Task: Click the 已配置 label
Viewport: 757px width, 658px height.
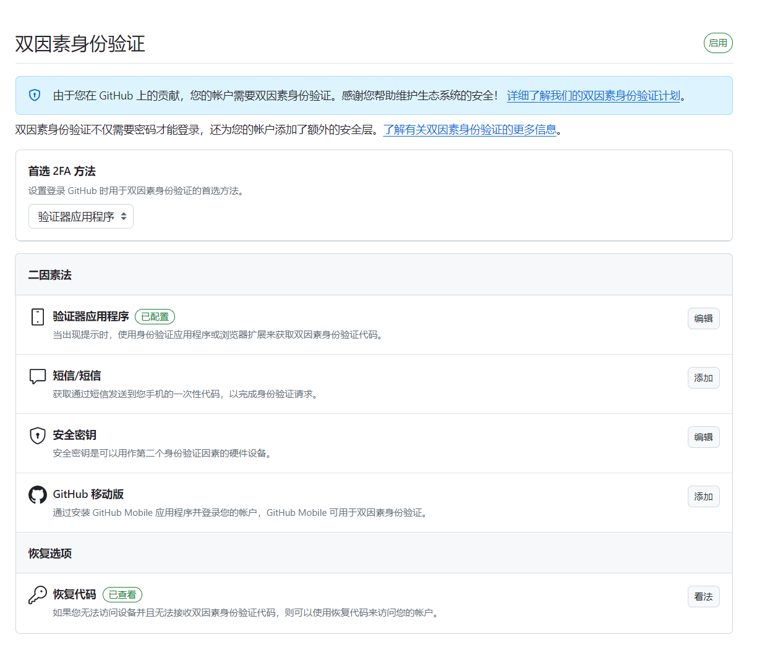Action: (x=155, y=317)
